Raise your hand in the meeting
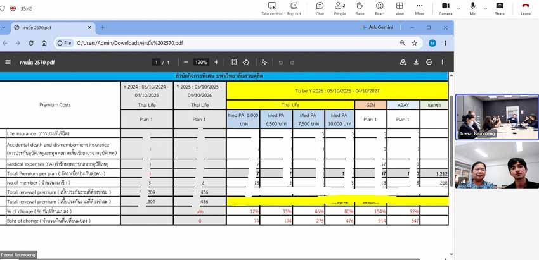The width and height of the screenshot is (539, 260). coord(360,6)
